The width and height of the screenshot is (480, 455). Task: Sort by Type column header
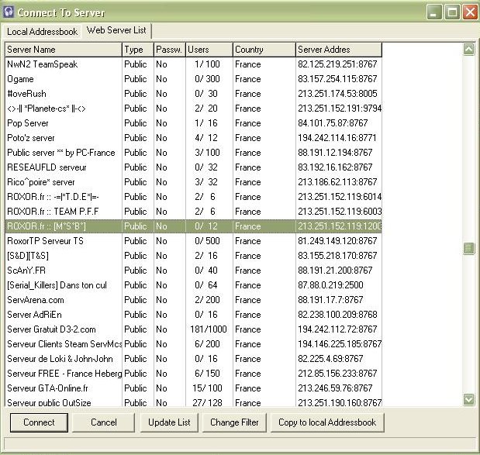(138, 50)
